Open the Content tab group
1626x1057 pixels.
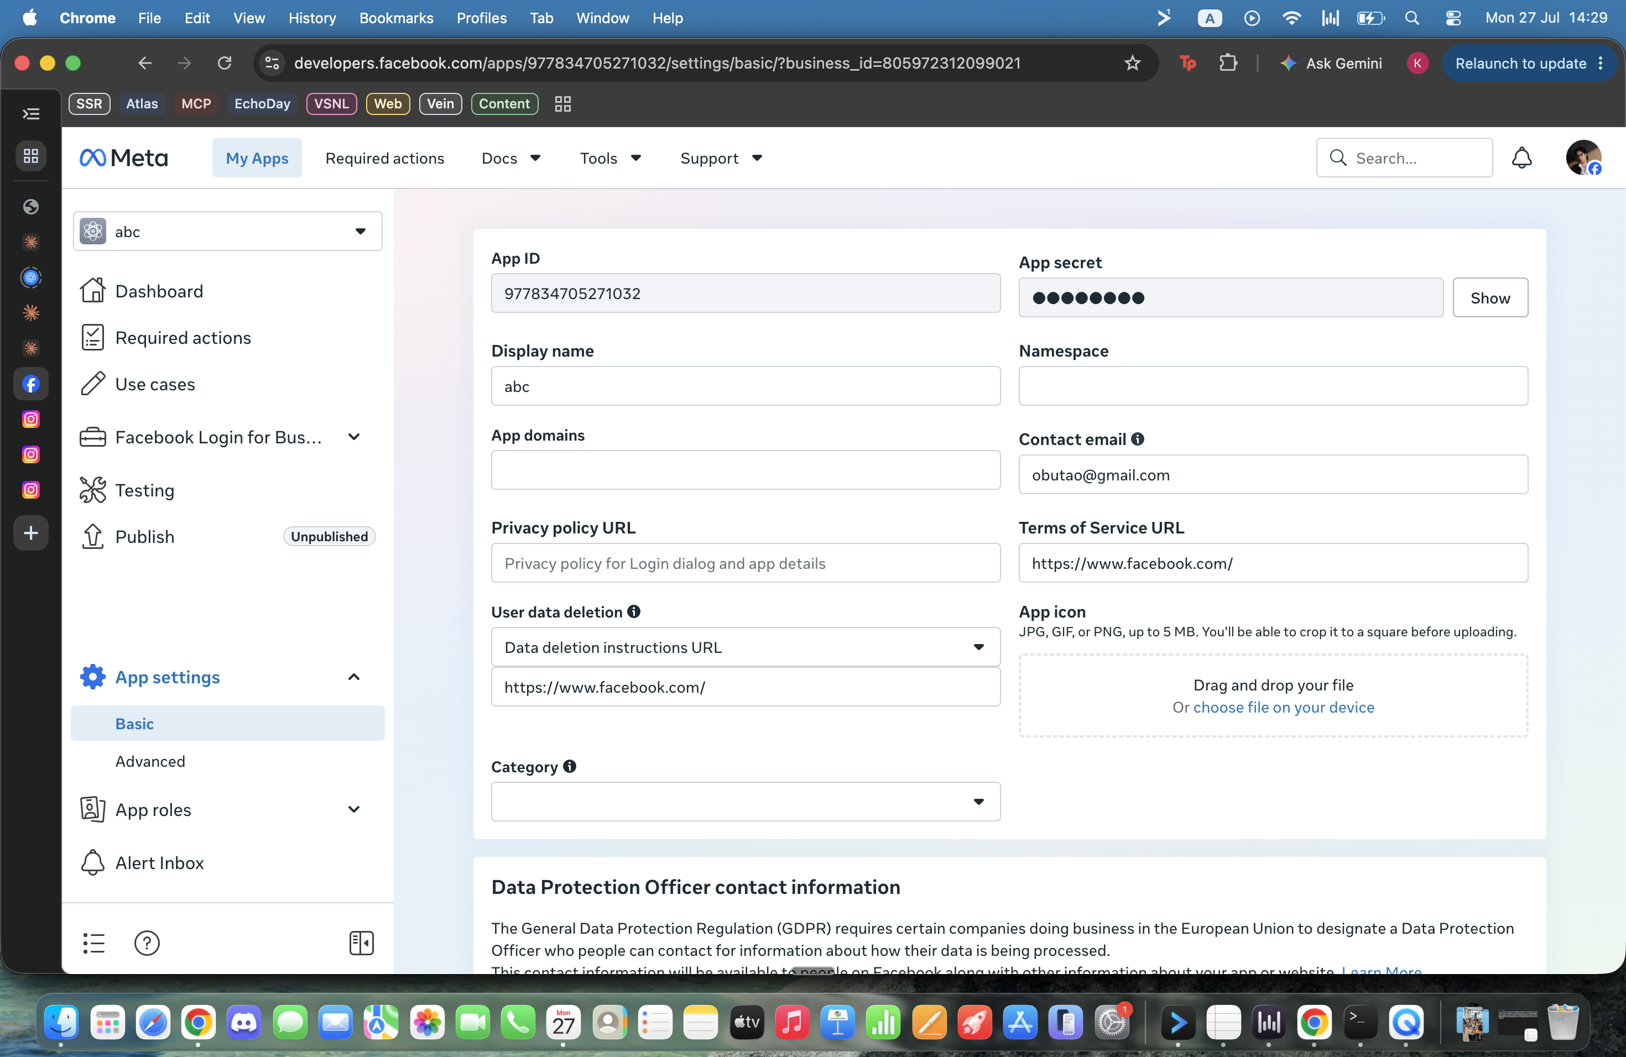click(504, 104)
